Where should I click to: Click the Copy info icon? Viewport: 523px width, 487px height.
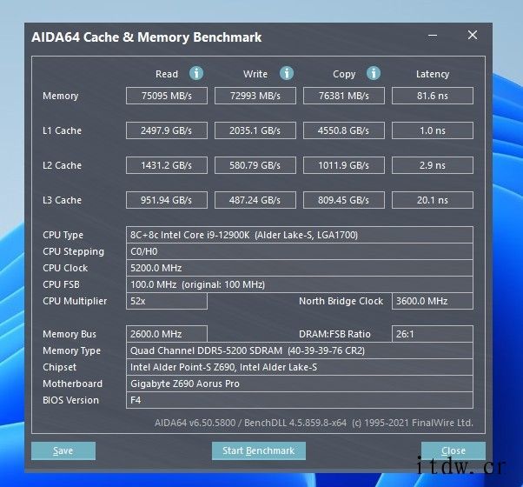click(x=374, y=73)
